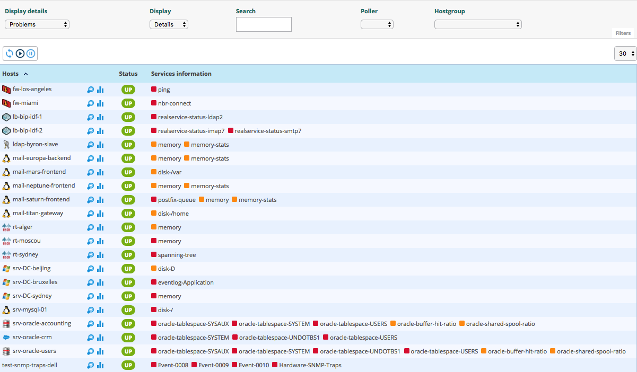This screenshot has height=372, width=637.
Task: Expand the Display dropdown showing Details
Action: click(169, 24)
